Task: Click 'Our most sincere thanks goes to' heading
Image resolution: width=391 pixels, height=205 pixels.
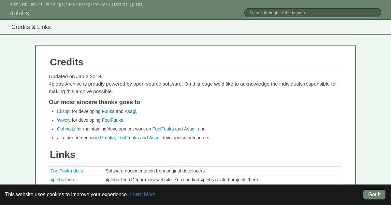Action: [94, 102]
